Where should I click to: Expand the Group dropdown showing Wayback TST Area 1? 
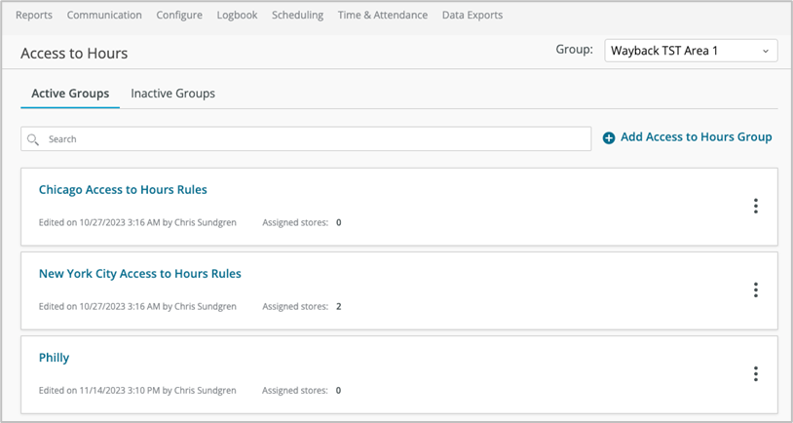tap(690, 50)
